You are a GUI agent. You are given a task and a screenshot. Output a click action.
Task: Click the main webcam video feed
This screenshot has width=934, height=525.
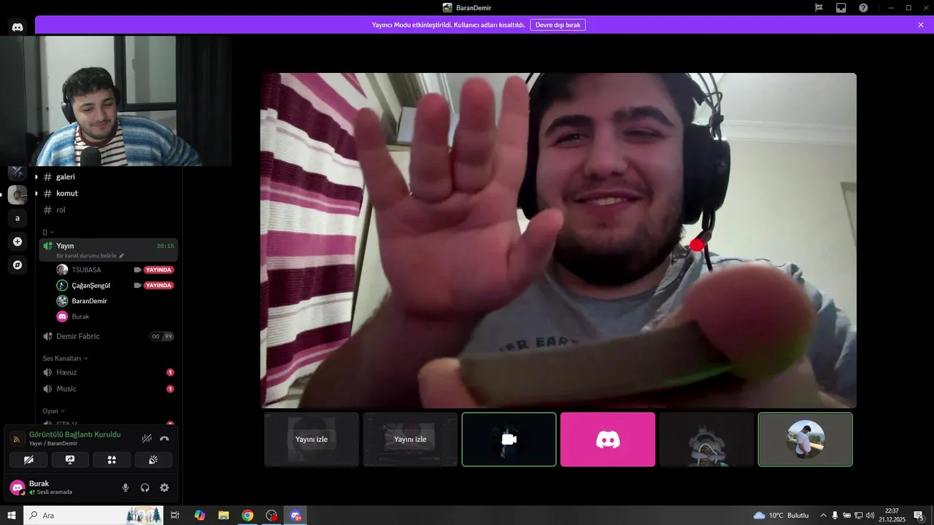(558, 240)
